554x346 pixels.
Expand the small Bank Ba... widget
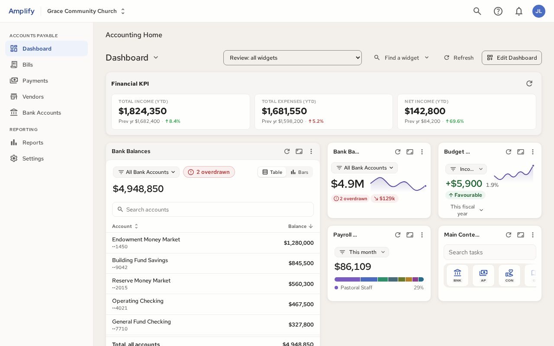(x=410, y=152)
